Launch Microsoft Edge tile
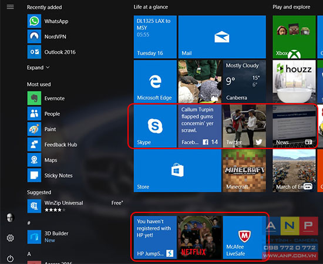323x264 pixels. pyautogui.click(x=155, y=82)
